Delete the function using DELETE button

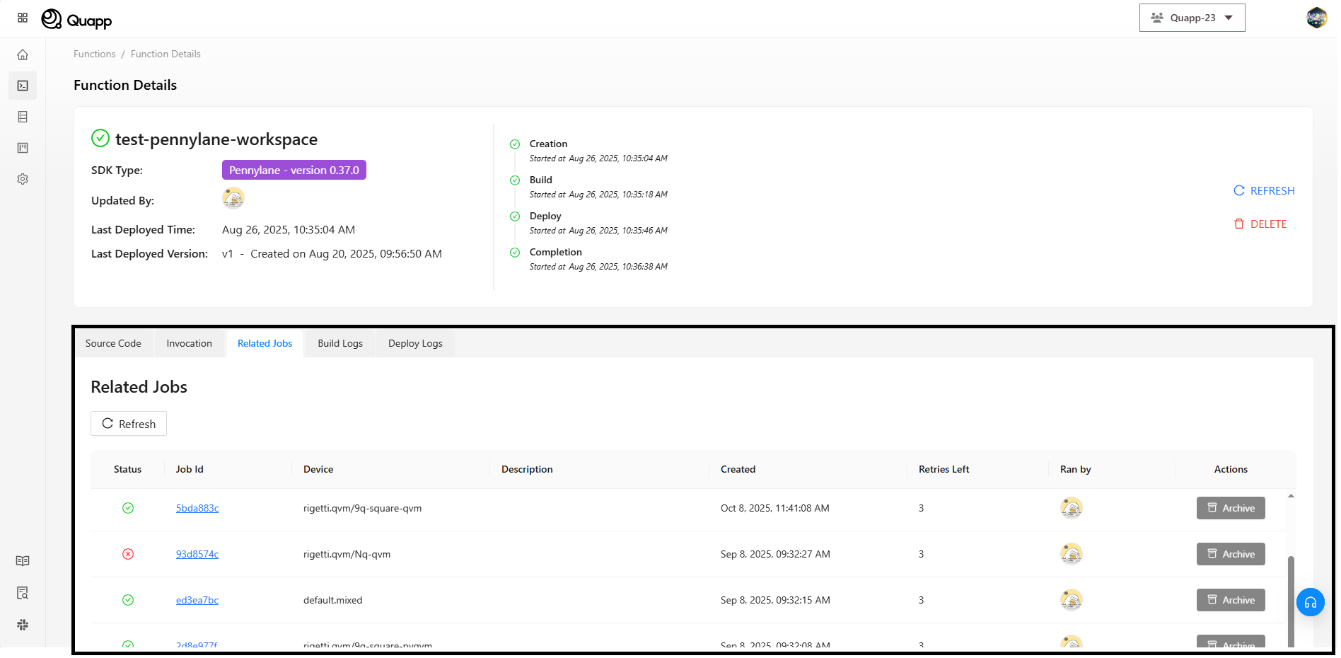pyautogui.click(x=1260, y=224)
